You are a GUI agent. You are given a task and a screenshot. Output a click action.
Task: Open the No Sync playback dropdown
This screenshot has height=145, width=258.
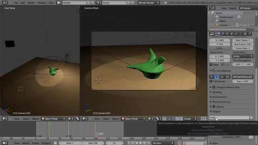click(x=163, y=143)
